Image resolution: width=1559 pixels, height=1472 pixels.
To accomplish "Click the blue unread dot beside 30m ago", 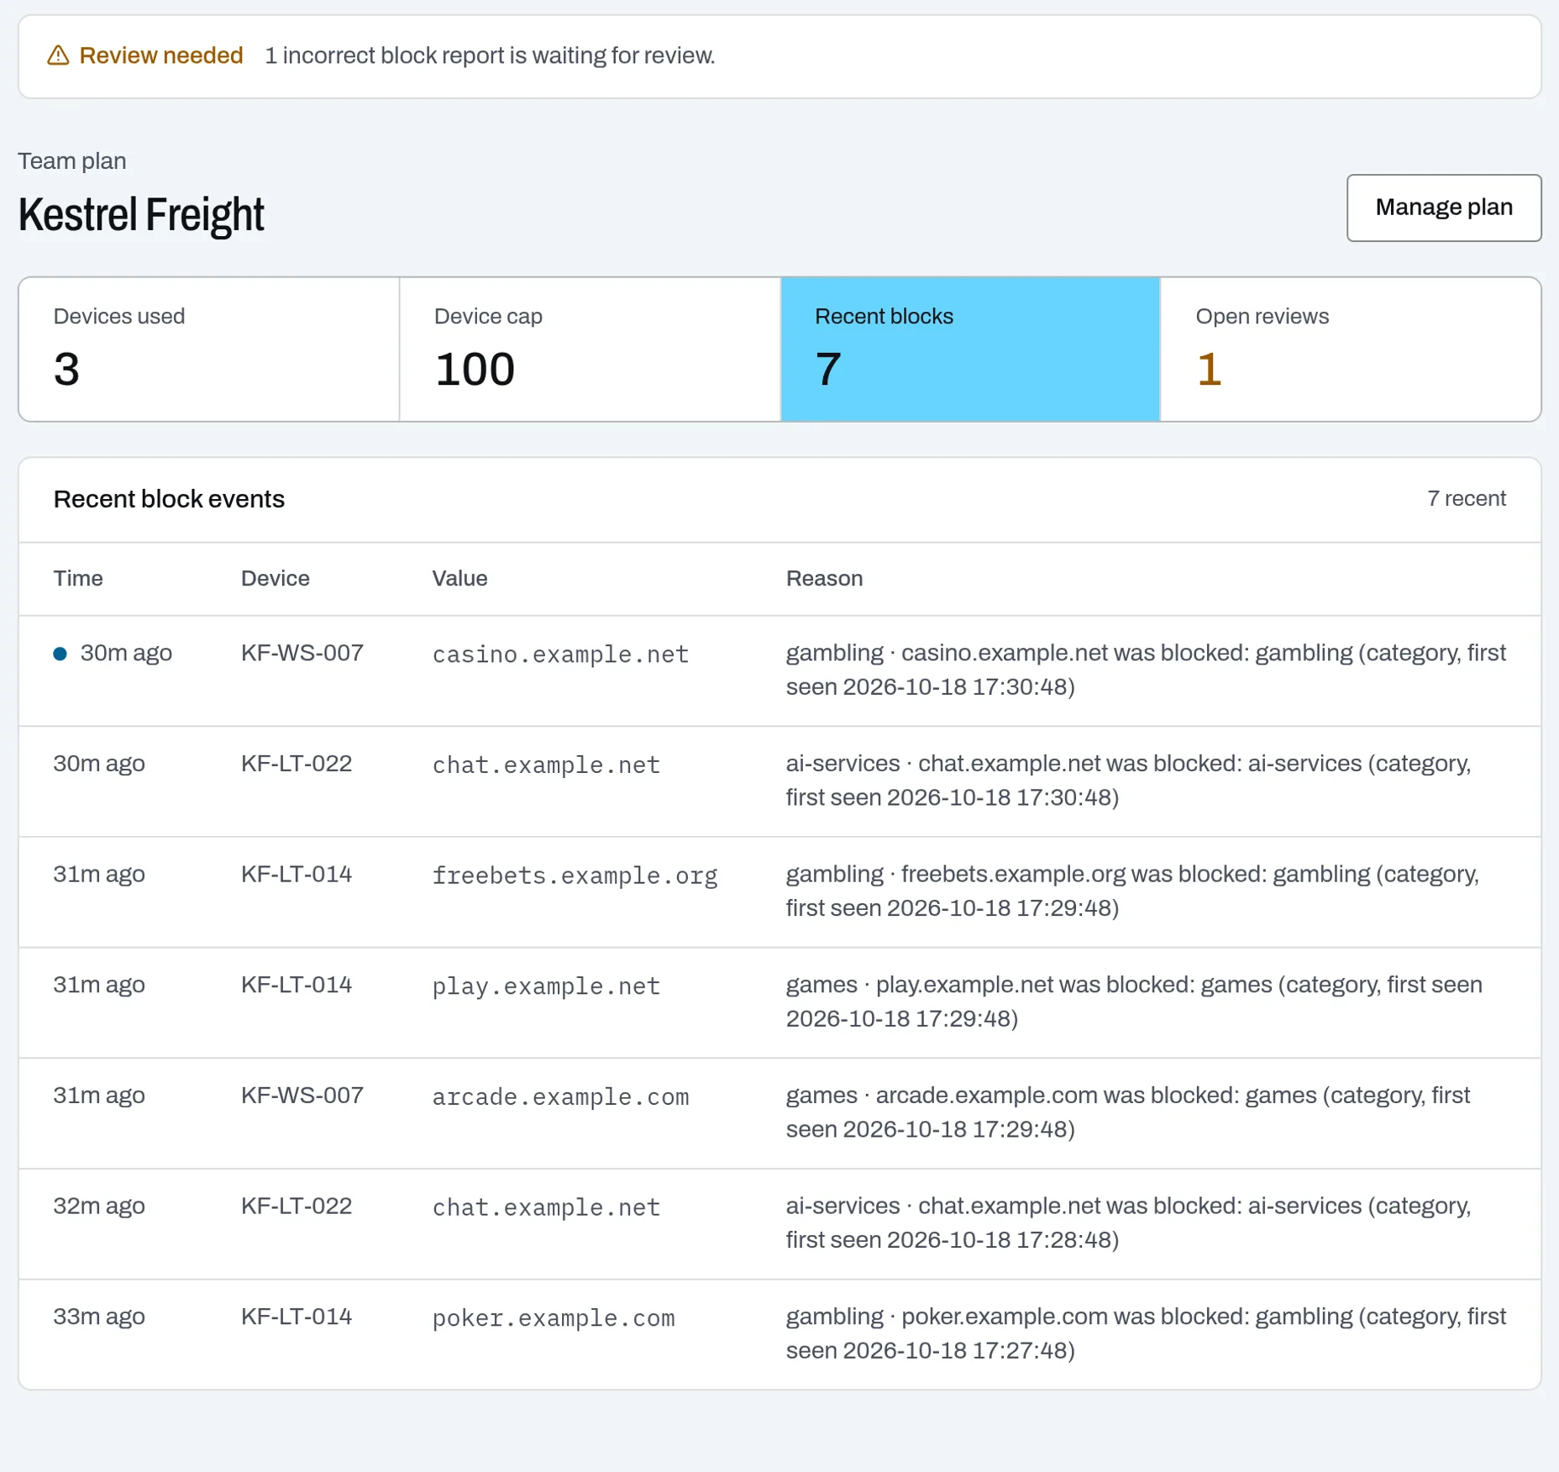I will (x=60, y=654).
